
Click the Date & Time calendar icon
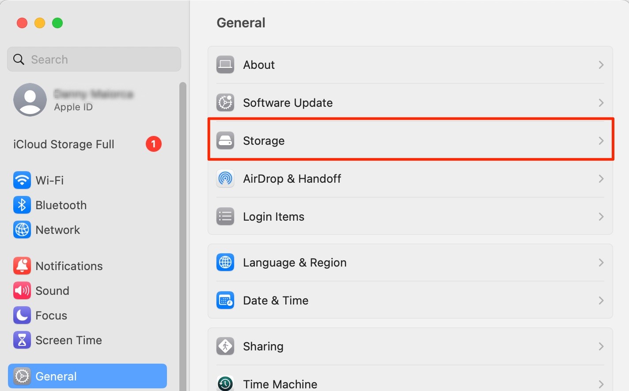tap(225, 301)
